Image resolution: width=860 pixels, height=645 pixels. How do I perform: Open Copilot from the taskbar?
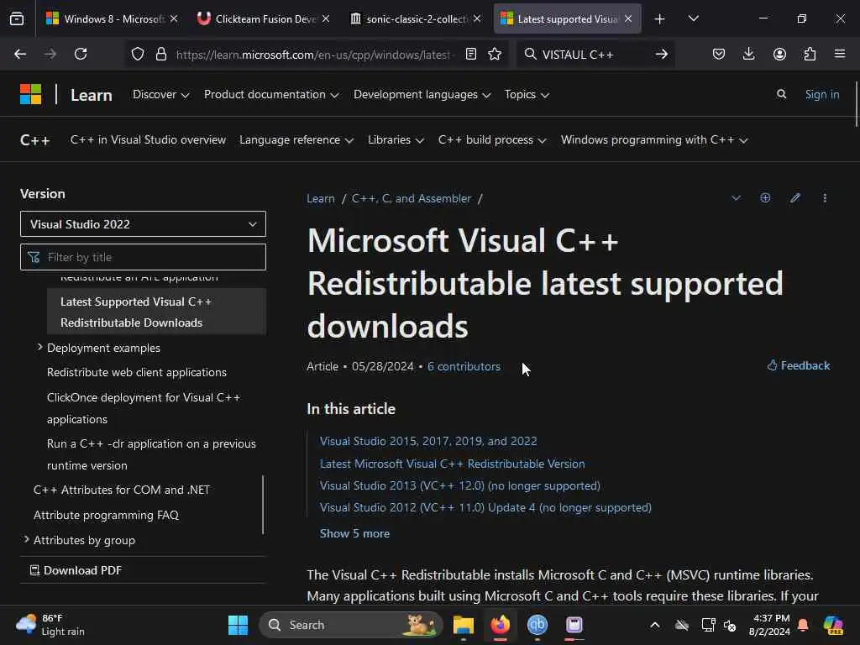(x=833, y=625)
